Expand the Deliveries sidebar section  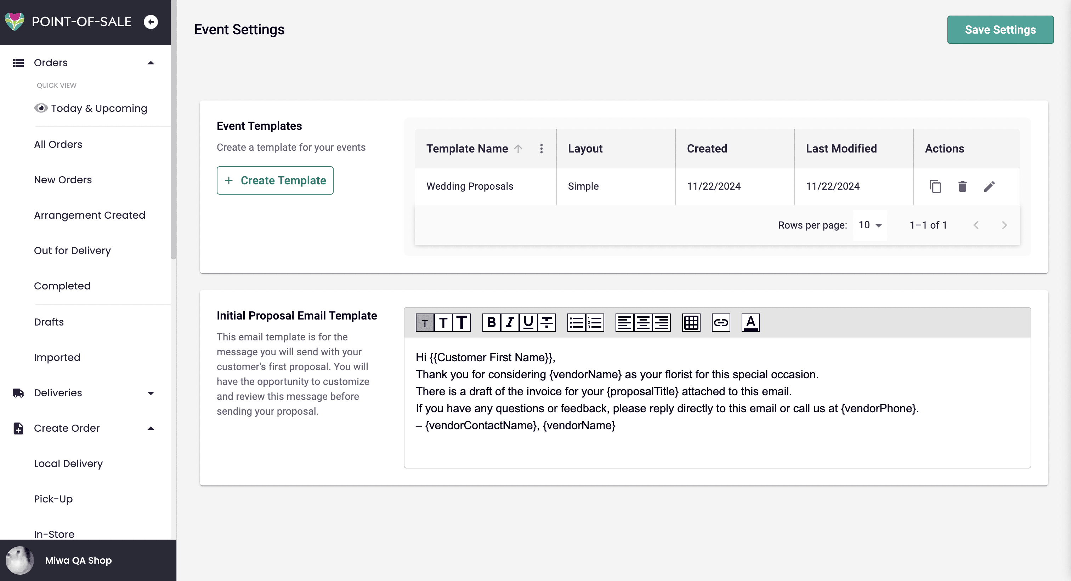(x=151, y=393)
